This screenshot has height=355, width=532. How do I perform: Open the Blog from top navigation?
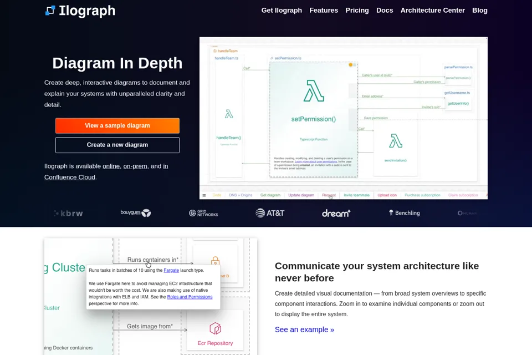coord(480,11)
